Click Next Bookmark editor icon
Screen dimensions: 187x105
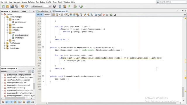(x=88, y=15)
